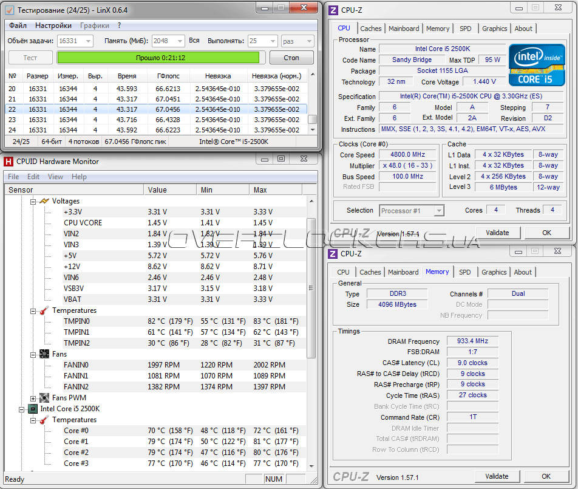Click Validate in the upper CPU-Z window
The image size is (578, 489).
tap(497, 233)
